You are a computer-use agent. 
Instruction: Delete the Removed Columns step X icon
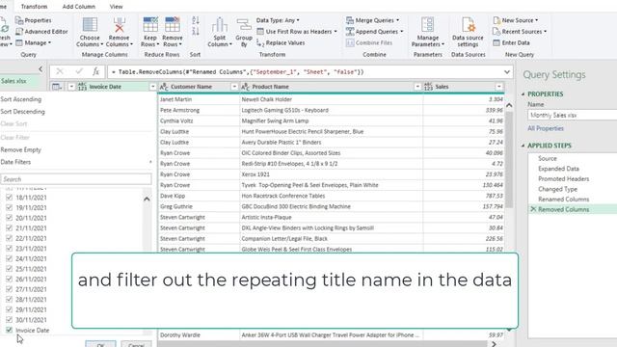[533, 209]
